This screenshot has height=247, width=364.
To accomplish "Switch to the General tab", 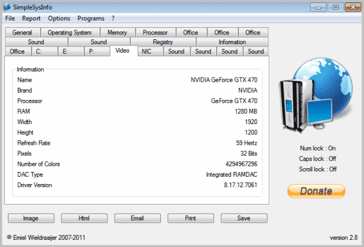I will 22,33.
